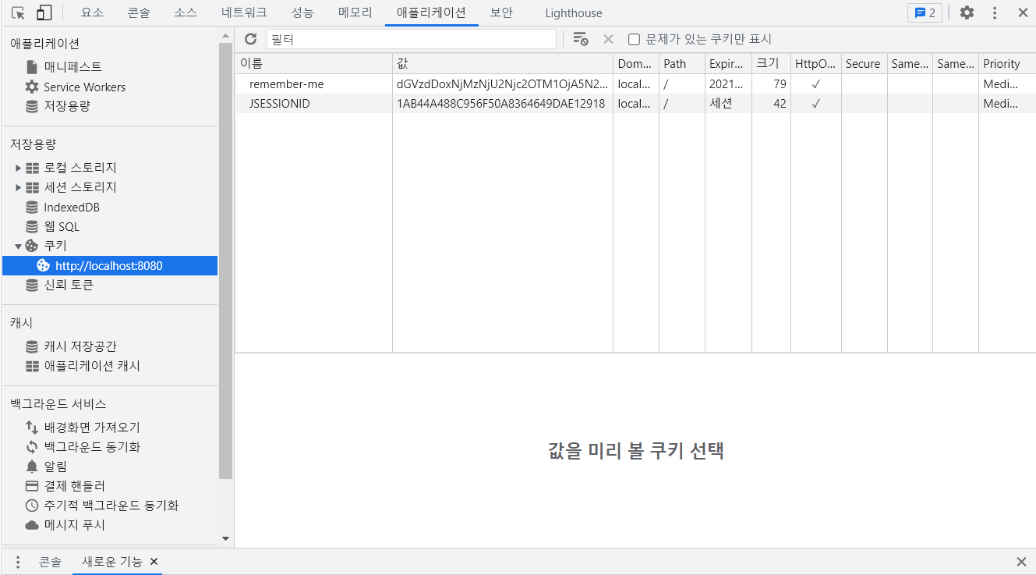The width and height of the screenshot is (1036, 575).
Task: Open the DevTools more options menu
Action: [x=995, y=12]
